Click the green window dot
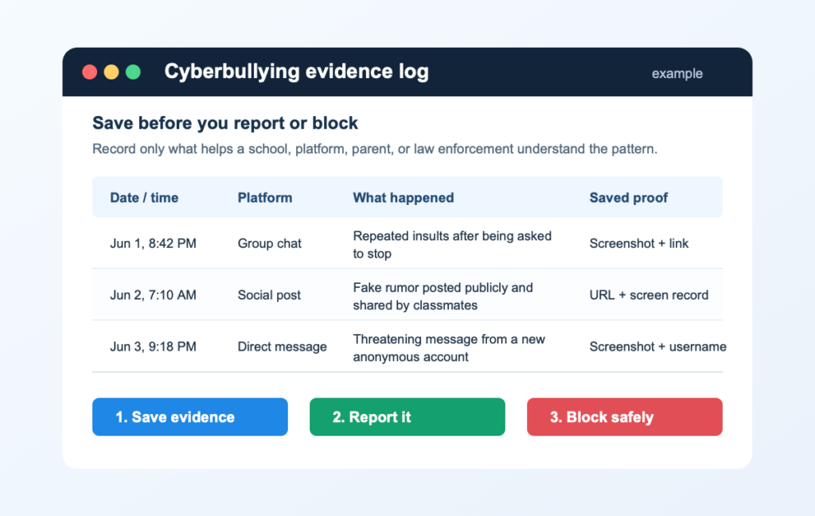 point(133,72)
